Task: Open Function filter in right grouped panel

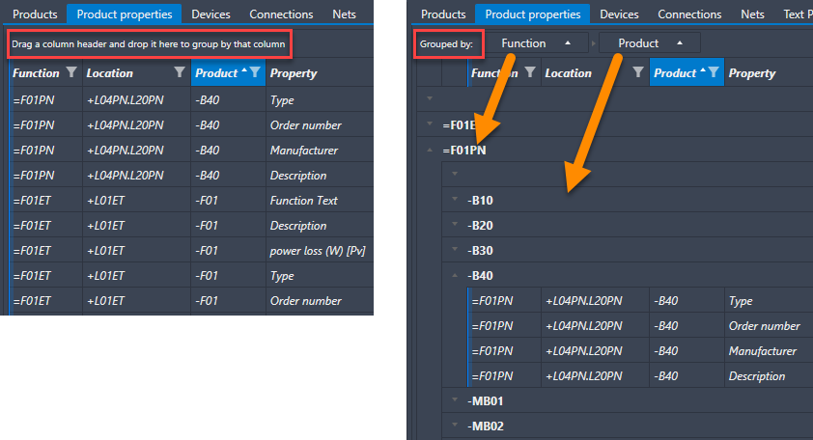Action: [x=529, y=72]
